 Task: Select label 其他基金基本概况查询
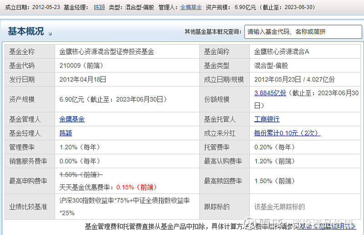point(213,31)
